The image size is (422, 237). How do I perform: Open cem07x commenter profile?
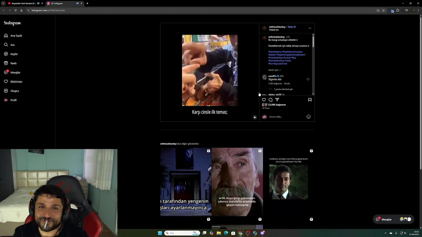[x=272, y=76]
